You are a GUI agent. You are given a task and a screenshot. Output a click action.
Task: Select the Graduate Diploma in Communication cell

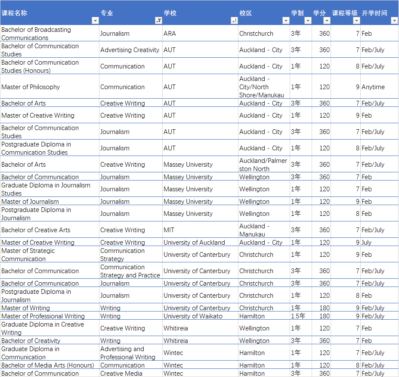point(49,353)
